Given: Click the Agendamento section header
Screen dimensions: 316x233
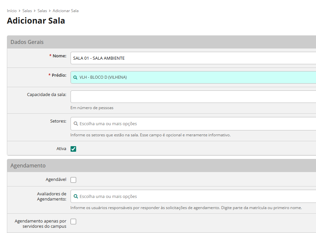Looking at the screenshot, I should (28, 166).
